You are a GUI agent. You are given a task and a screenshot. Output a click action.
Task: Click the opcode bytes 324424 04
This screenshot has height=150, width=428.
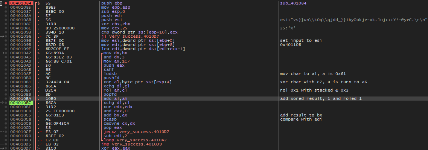(58, 82)
